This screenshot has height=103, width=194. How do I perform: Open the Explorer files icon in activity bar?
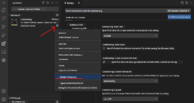pyautogui.click(x=4, y=10)
